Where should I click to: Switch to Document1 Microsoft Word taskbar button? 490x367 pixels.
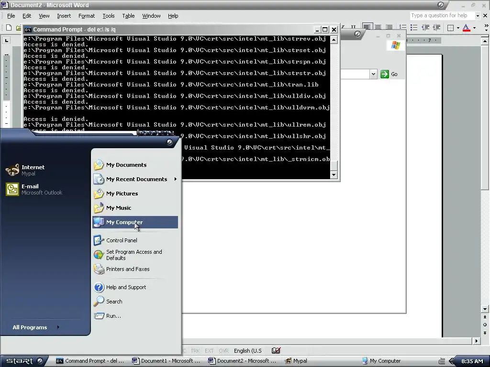point(166,361)
